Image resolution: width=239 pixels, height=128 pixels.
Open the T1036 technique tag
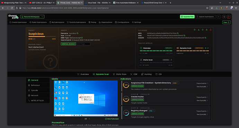(x=175, y=83)
